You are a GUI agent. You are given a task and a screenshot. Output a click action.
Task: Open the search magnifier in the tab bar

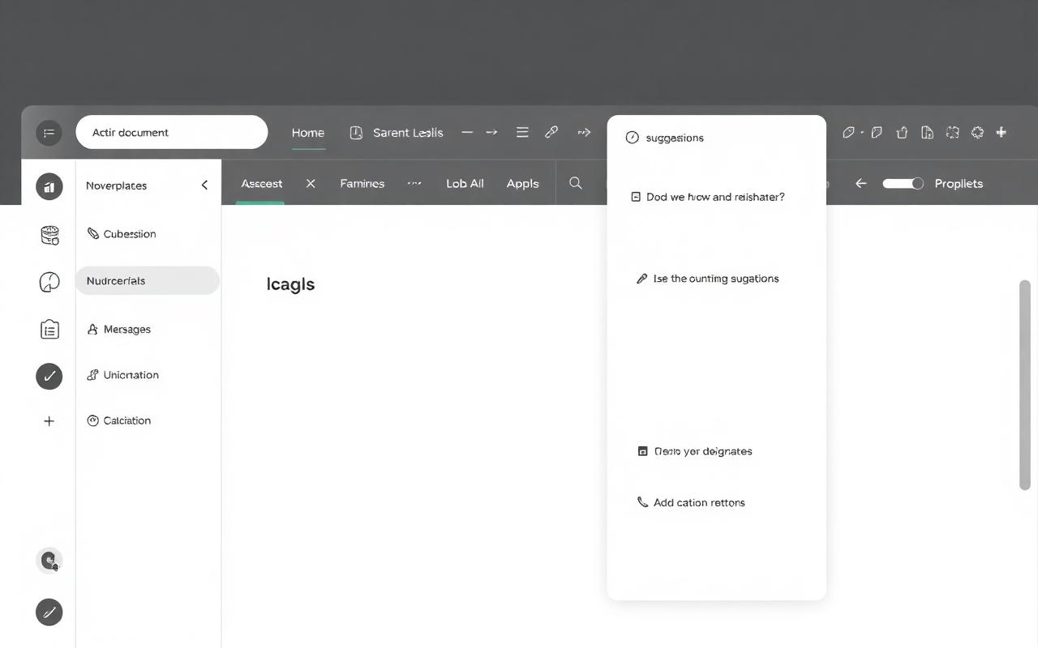[x=575, y=183]
